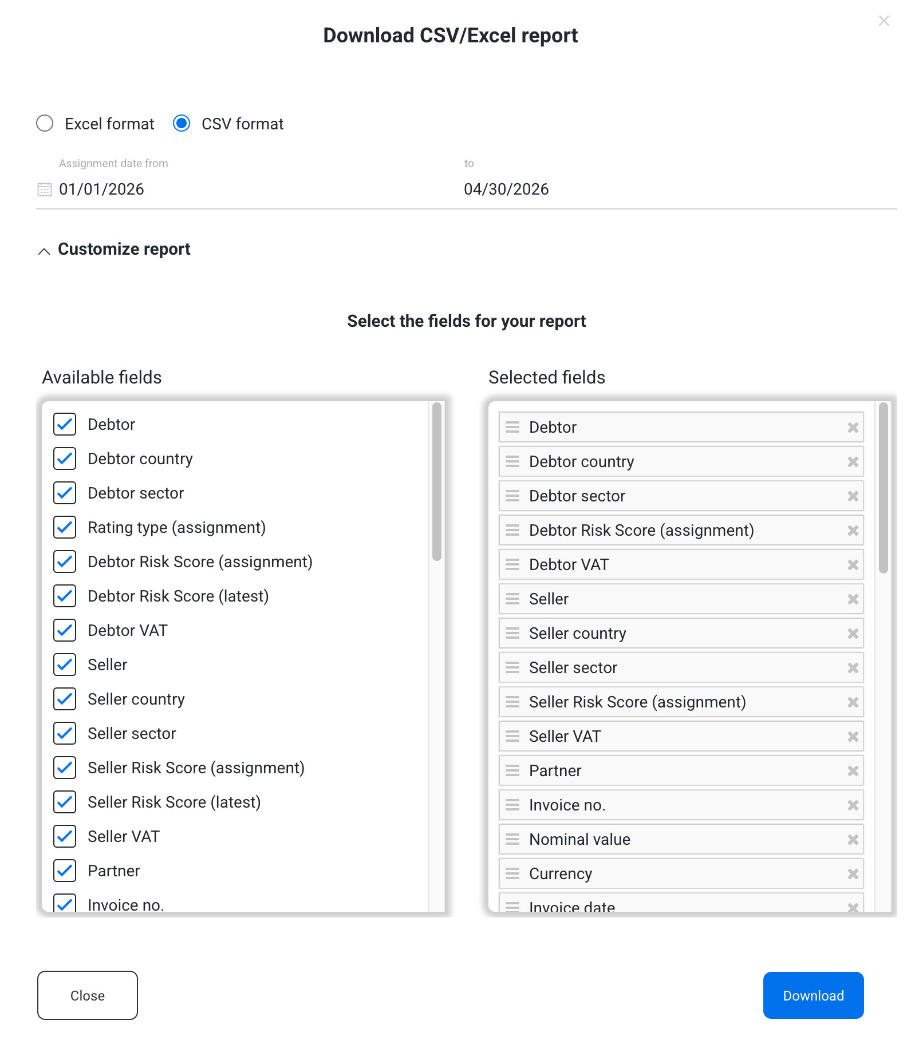
Task: Remove Seller Risk Score (assignment) selected field
Action: click(853, 702)
